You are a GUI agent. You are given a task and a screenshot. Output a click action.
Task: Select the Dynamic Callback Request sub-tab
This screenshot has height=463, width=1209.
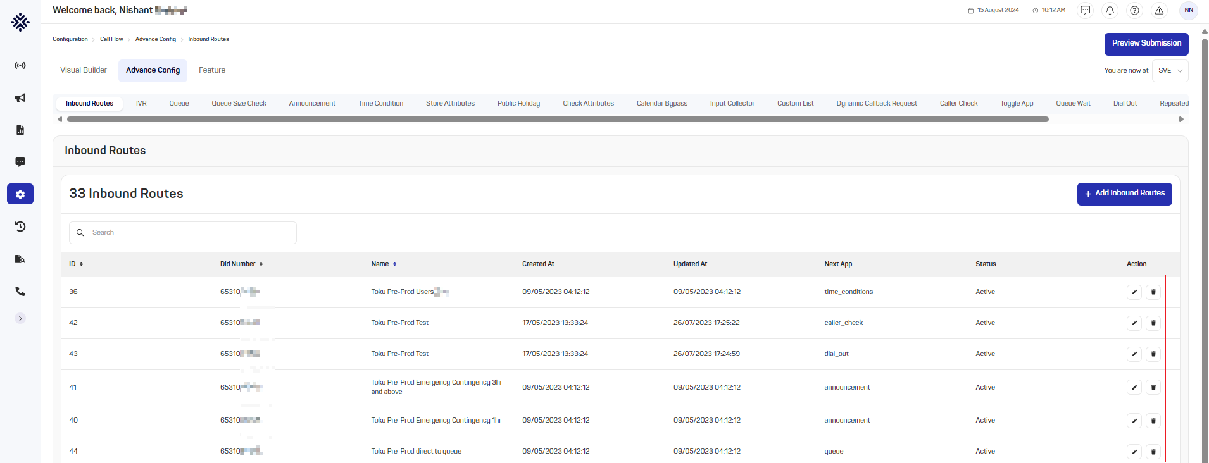pos(877,103)
